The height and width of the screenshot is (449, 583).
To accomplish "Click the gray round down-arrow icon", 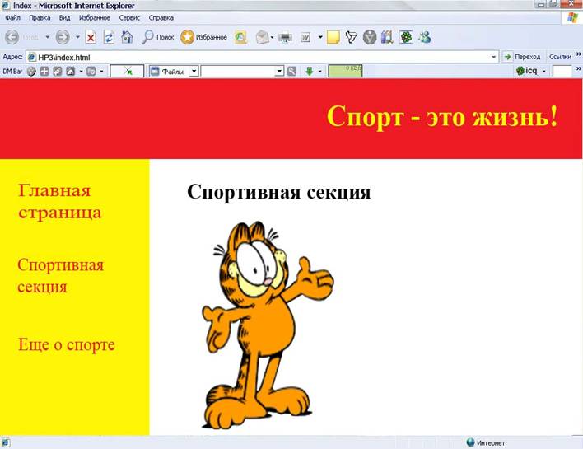I will [370, 37].
